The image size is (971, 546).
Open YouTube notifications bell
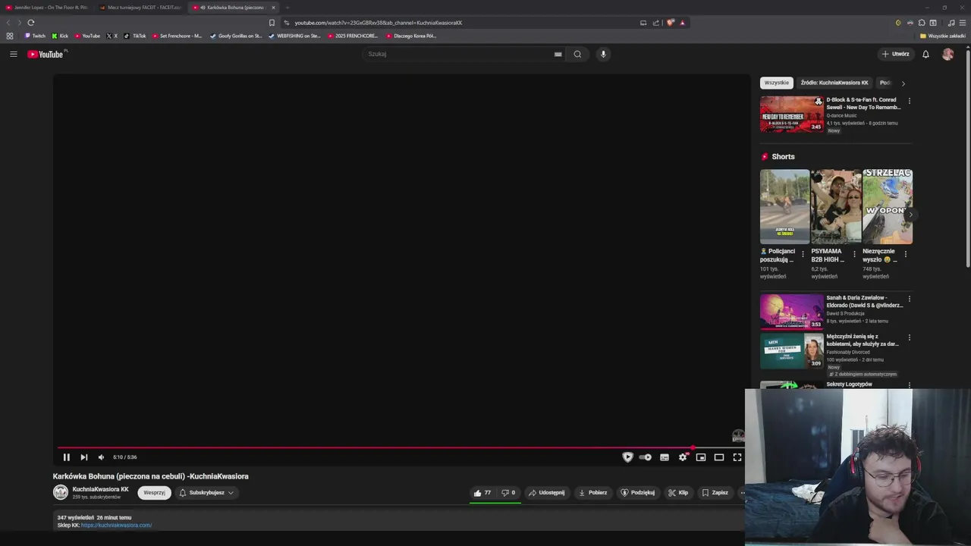[x=925, y=54]
